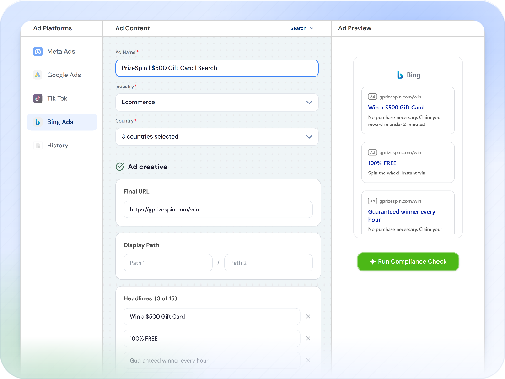Click the 'Ad Content' panel header
The width and height of the screenshot is (505, 379).
[132, 28]
